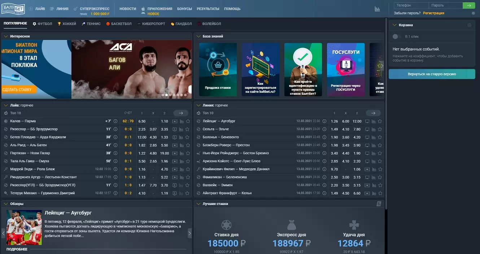
Task: Open the Лайв section
Action: coord(37,9)
